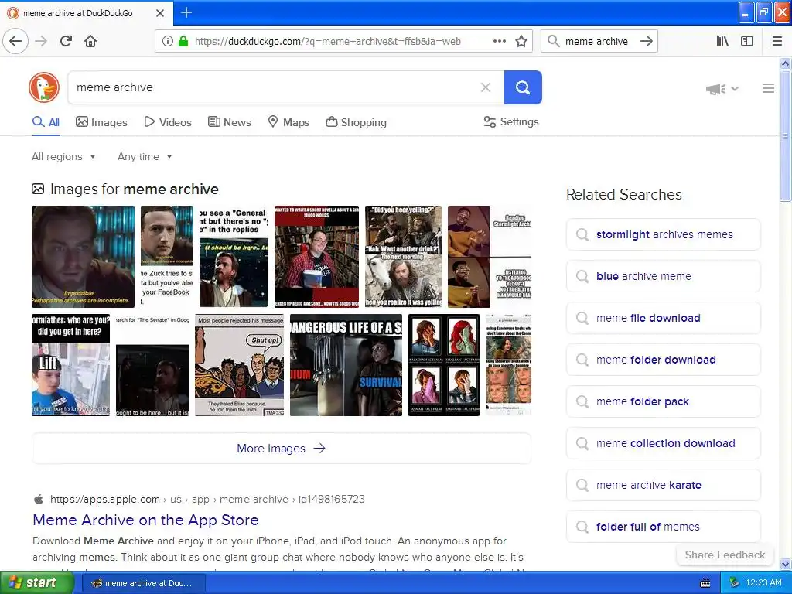The height and width of the screenshot is (594, 792).
Task: Open 'Meme Archive on the App Store' result
Action: pos(145,520)
